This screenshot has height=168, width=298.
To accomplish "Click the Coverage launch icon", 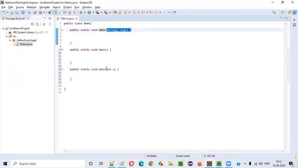I will (97, 13).
